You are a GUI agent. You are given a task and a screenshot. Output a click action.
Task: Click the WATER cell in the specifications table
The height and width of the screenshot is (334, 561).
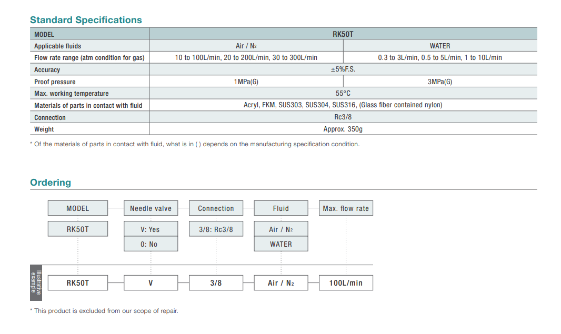point(440,46)
